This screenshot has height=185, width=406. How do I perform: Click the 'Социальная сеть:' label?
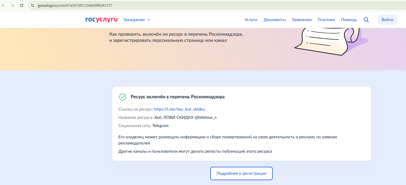tap(135, 126)
